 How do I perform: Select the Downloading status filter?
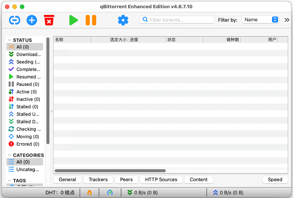25,54
